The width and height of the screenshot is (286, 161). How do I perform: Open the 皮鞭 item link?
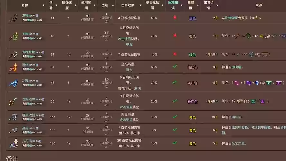[25, 16]
